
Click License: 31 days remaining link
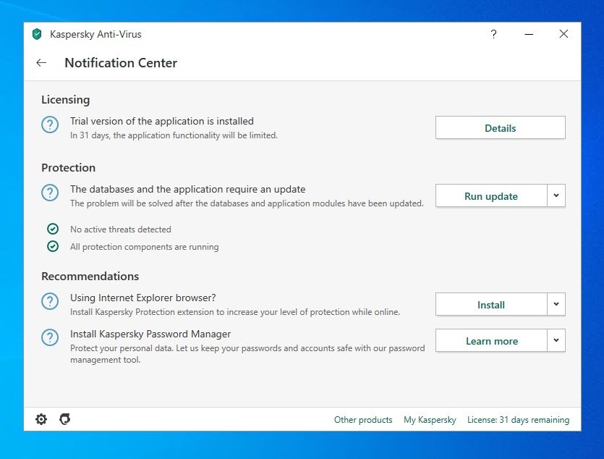[519, 420]
